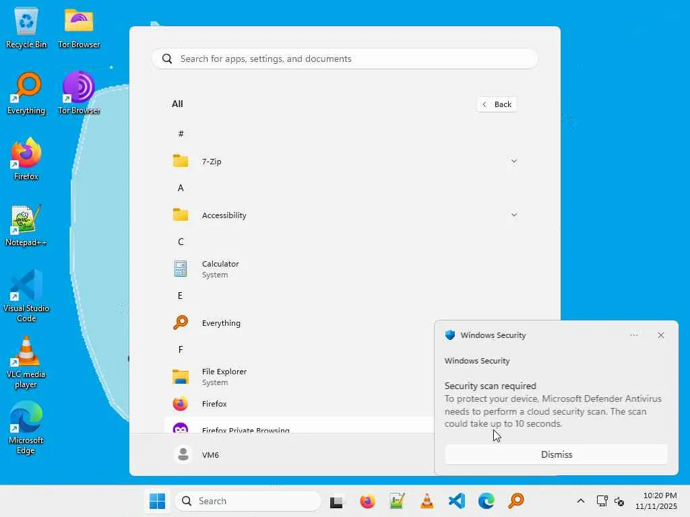Dismiss the Windows Security notification
The height and width of the screenshot is (517, 690).
[x=556, y=454]
